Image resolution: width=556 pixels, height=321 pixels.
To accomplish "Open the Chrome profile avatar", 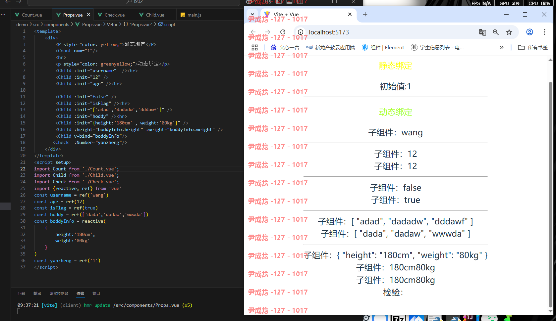I will (x=529, y=32).
